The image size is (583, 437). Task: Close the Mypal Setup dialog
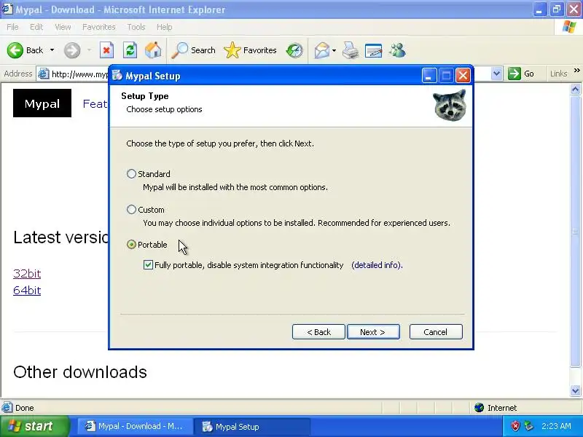[463, 76]
